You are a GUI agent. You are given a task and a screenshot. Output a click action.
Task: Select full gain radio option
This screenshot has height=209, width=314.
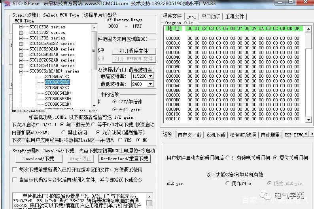pos(114,109)
